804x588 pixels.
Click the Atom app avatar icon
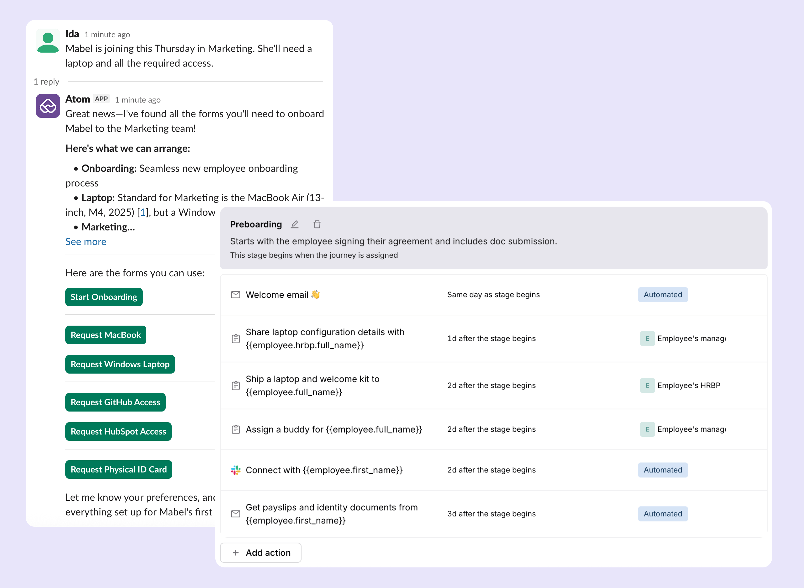tap(48, 106)
